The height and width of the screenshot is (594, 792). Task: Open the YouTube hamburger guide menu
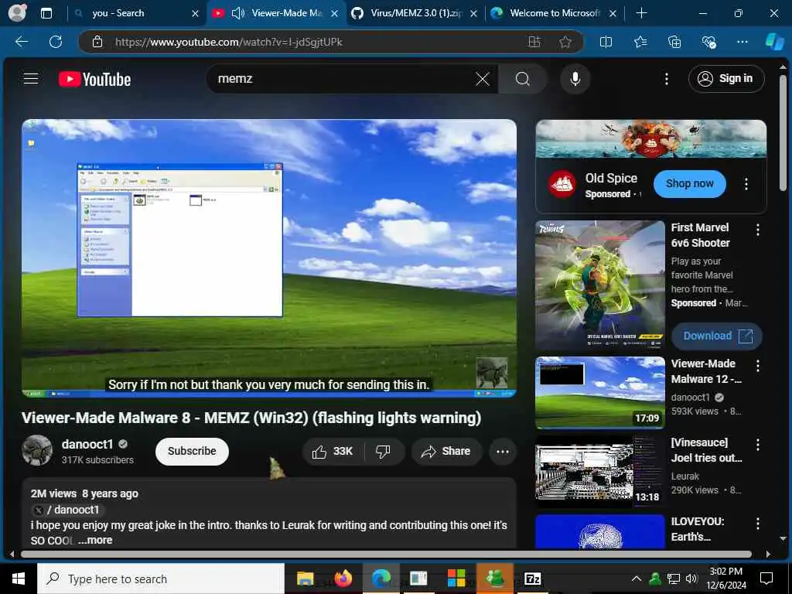[x=31, y=79]
